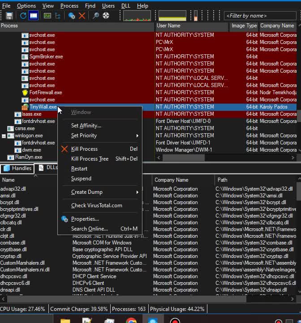Viewport: 301px width, 323px height.
Task: Toggle the process tree view icon
Action: (58, 16)
